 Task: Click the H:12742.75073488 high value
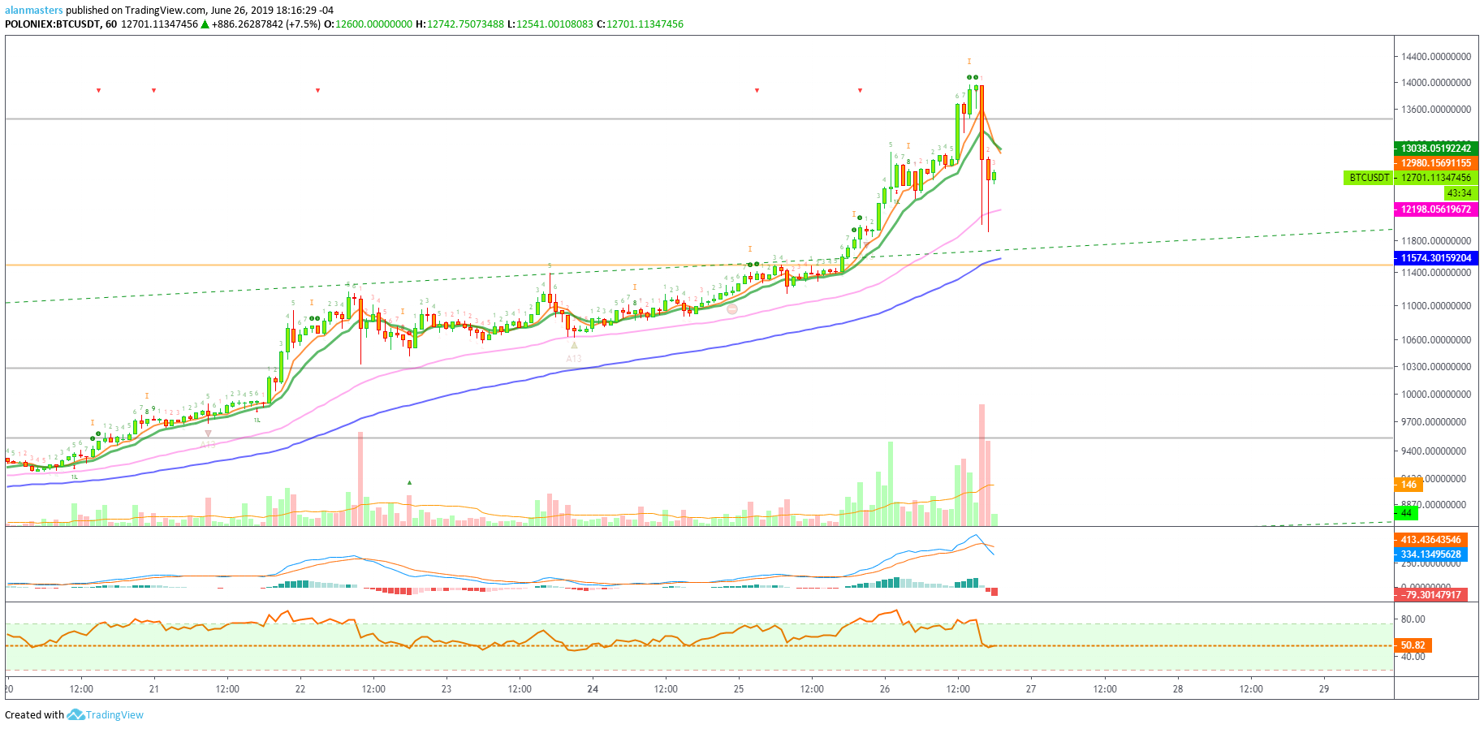(459, 24)
